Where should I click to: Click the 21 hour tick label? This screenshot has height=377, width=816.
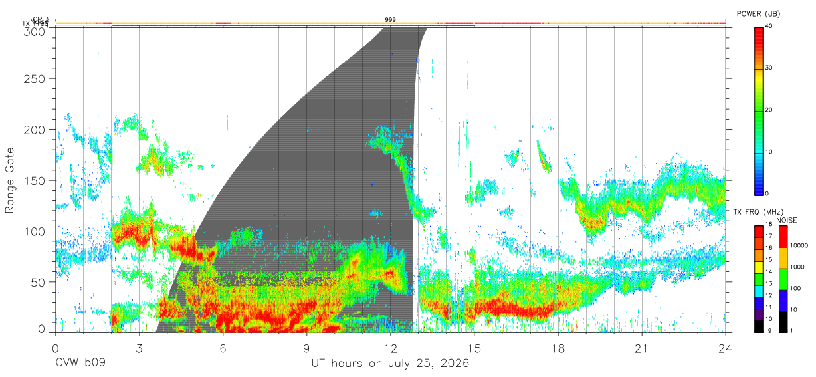(641, 348)
